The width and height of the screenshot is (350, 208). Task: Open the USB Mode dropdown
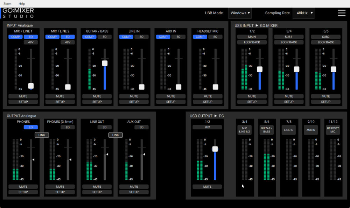240,13
